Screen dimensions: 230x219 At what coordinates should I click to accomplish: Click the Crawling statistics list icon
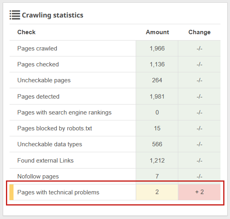pyautogui.click(x=15, y=15)
